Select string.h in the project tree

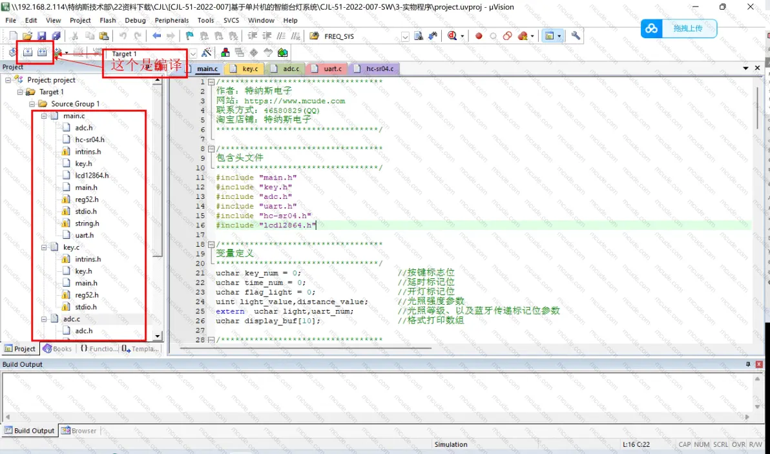click(87, 223)
